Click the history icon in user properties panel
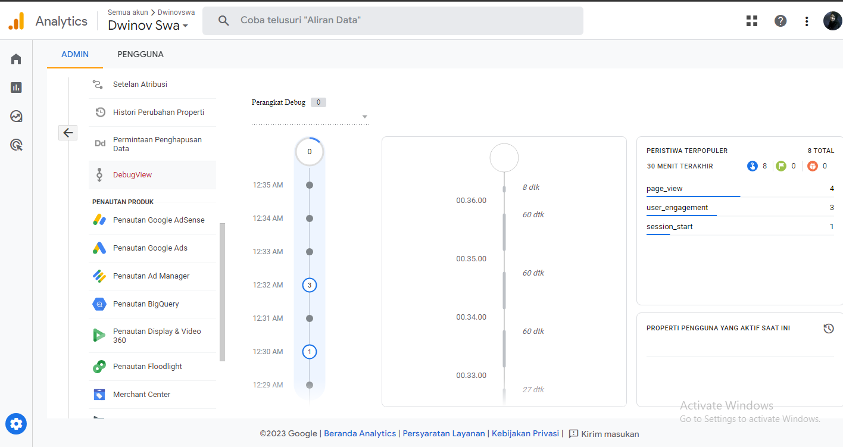Image resolution: width=843 pixels, height=447 pixels. [x=829, y=328]
